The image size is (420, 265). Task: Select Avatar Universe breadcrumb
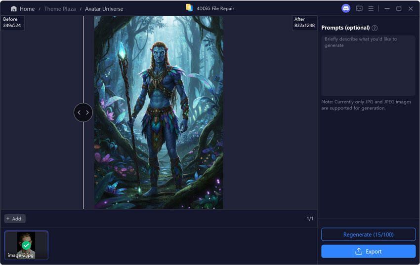(x=104, y=9)
